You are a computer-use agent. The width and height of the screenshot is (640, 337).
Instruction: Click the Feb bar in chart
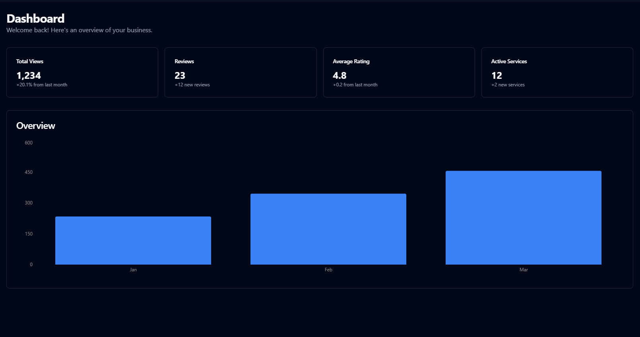click(x=328, y=229)
